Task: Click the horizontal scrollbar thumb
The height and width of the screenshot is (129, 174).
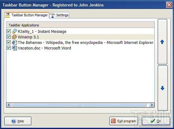Action: pyautogui.click(x=79, y=105)
